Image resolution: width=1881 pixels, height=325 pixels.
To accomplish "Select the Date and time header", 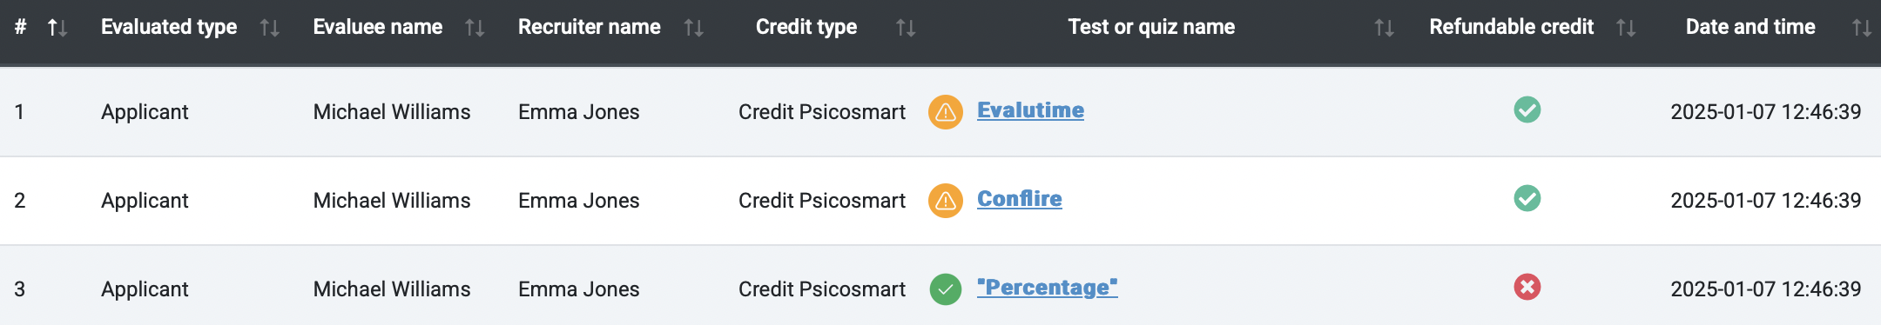I will tap(1750, 27).
